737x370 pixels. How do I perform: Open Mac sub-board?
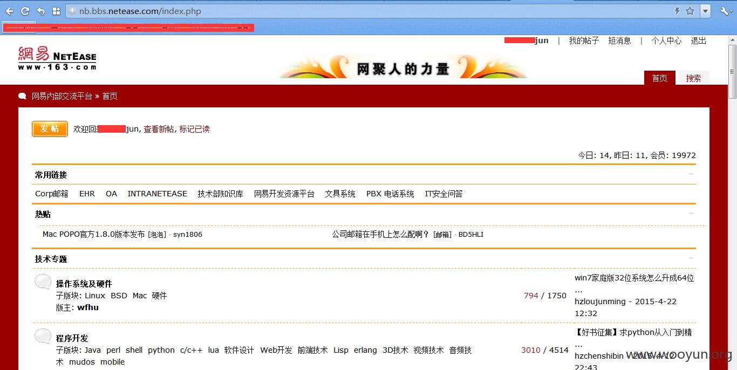coord(140,296)
